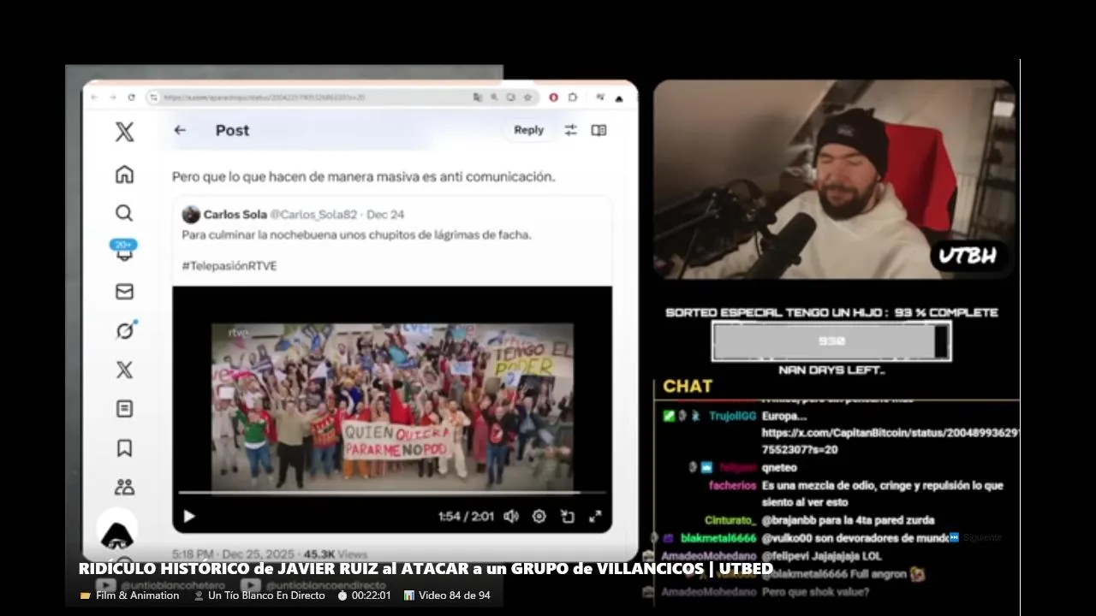Image resolution: width=1096 pixels, height=616 pixels.
Task: Open reply sort settings sliders icon
Action: [x=570, y=130]
